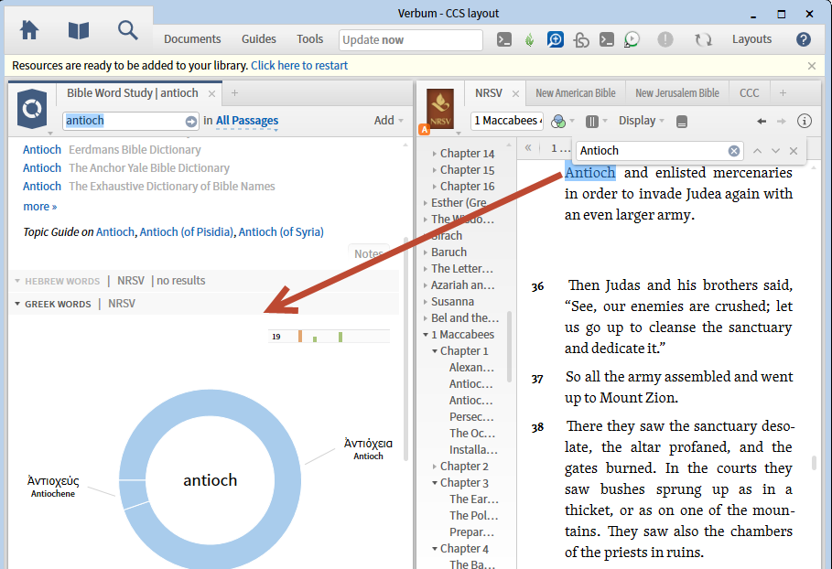Screen dimensions: 832x569
Task: Open the Tools menu
Action: click(x=310, y=39)
